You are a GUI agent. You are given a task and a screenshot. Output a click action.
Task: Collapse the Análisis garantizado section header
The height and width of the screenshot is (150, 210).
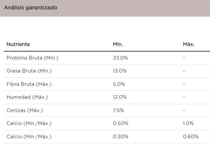pos(31,8)
